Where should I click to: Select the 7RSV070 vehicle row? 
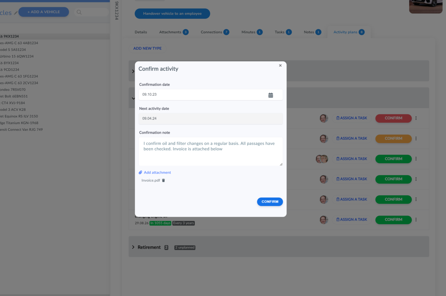[x=55, y=90]
